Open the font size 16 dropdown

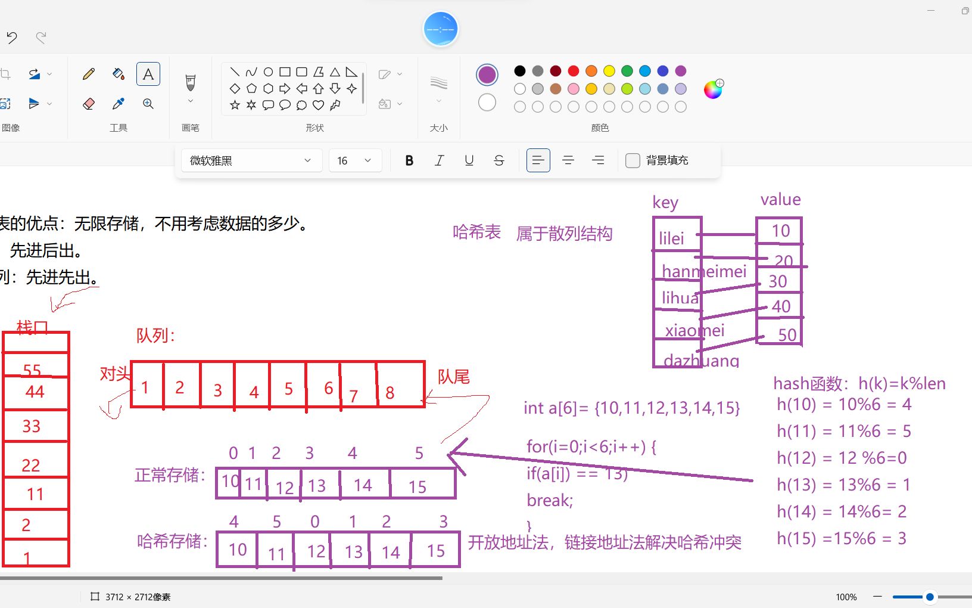coord(355,160)
